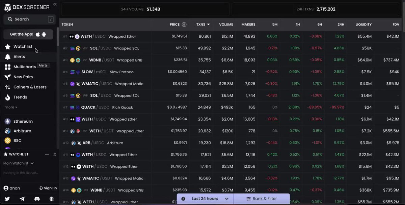Click the Trends flame icon
405x205 pixels.
coord(7,97)
